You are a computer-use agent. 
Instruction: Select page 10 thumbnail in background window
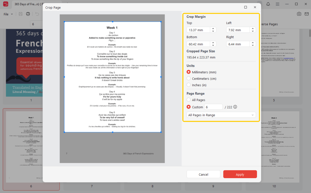[280, 147]
